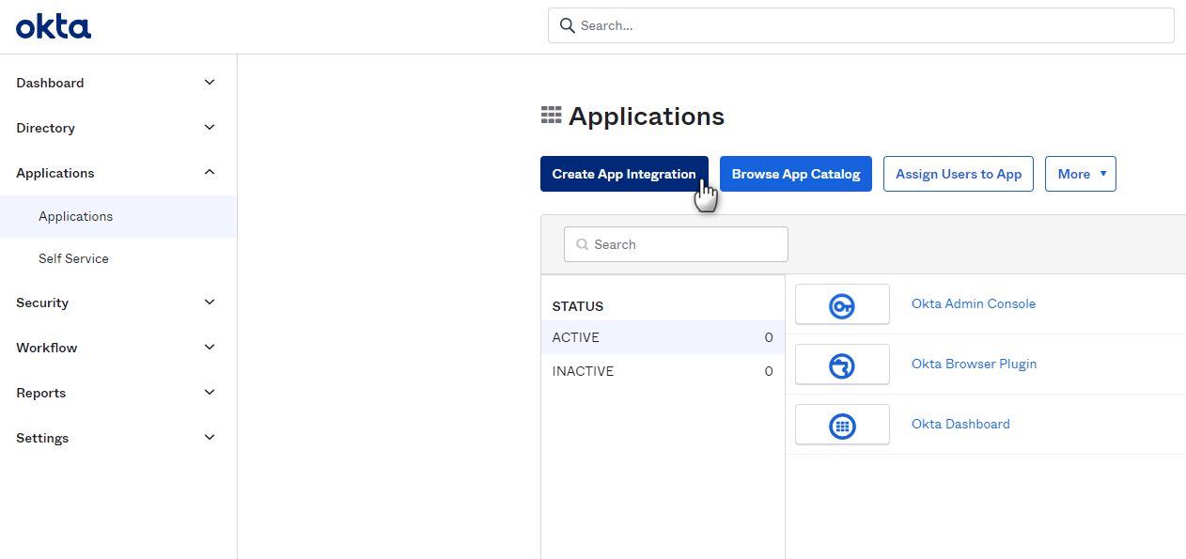Viewport: 1186px width, 559px height.
Task: Expand the Dashboard sidebar section
Action: [x=210, y=83]
